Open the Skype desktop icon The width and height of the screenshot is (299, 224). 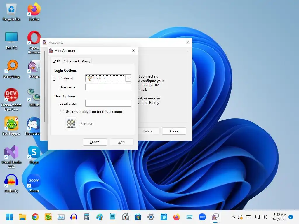point(34,155)
